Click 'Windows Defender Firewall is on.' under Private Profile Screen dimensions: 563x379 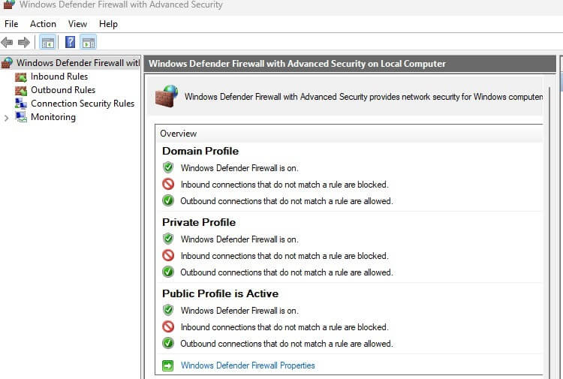tap(239, 239)
